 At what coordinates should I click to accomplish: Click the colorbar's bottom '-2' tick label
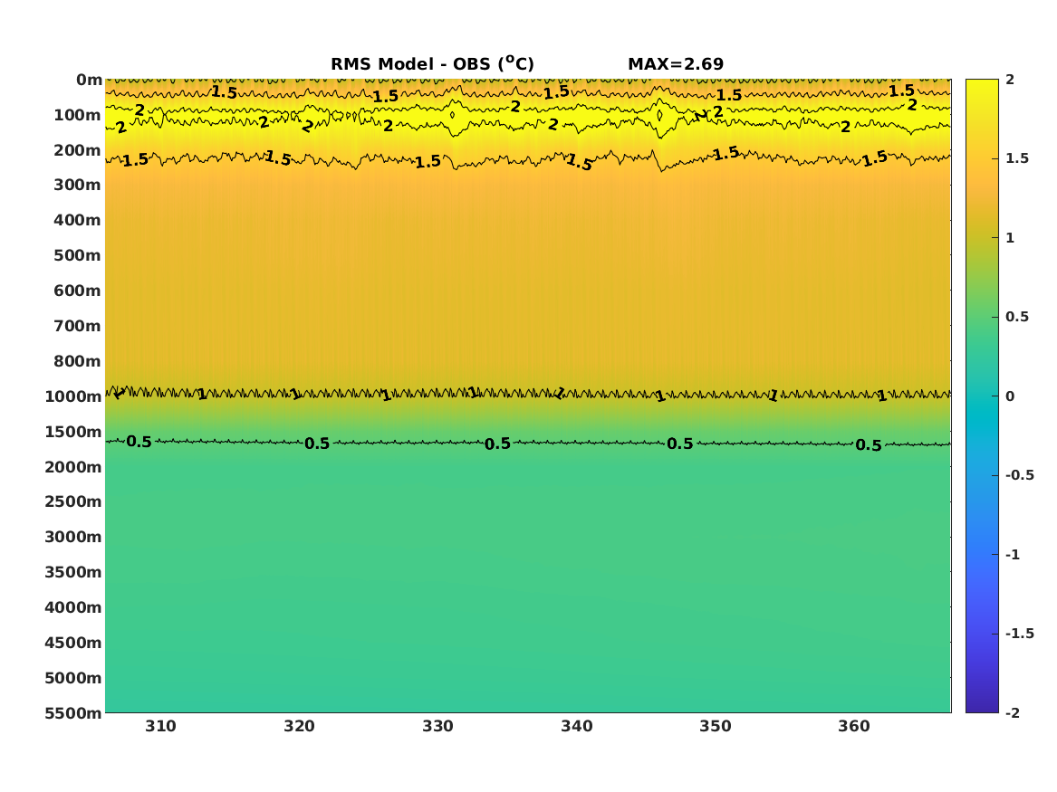click(x=1013, y=713)
